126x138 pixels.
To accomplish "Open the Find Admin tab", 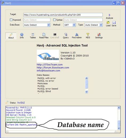I will 77,36.
